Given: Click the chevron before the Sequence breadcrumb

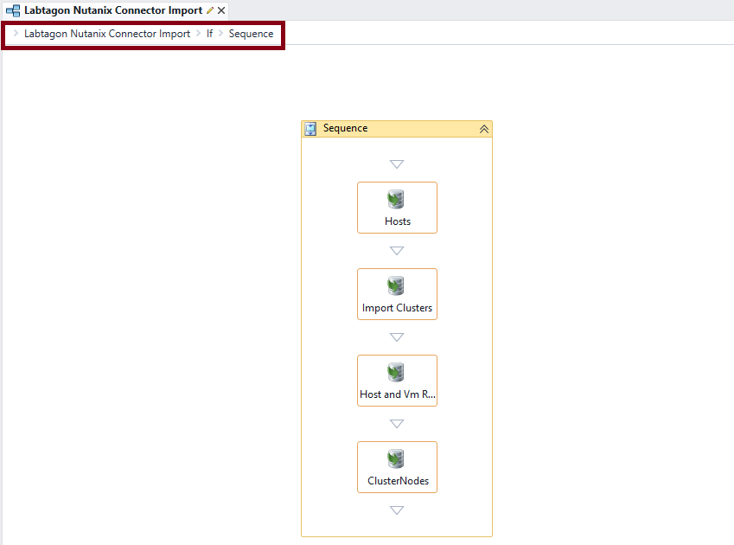Looking at the screenshot, I should (x=220, y=34).
